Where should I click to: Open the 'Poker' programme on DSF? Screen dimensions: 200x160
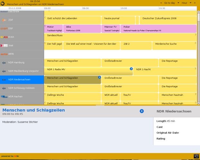[x=159, y=29]
